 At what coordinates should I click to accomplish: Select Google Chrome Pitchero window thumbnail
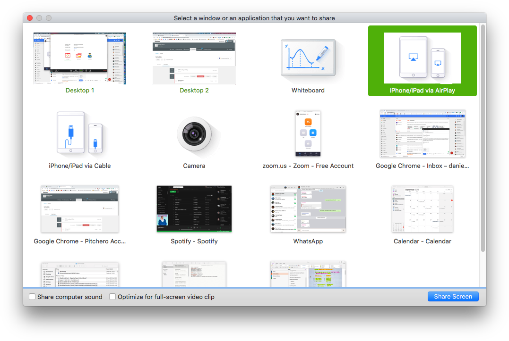click(80, 209)
